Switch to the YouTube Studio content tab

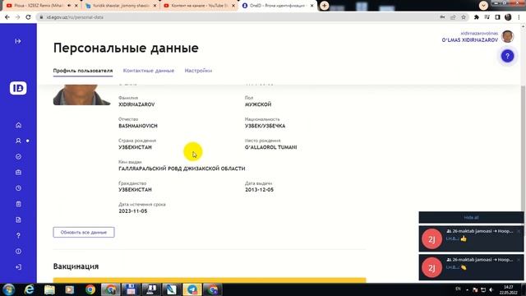(x=199, y=6)
